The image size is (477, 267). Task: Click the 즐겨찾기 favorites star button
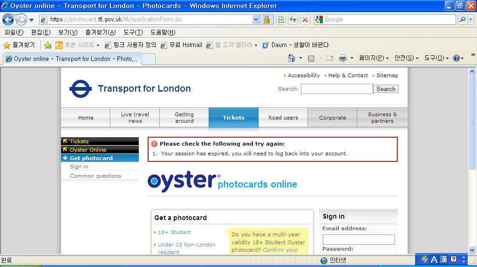click(x=19, y=45)
